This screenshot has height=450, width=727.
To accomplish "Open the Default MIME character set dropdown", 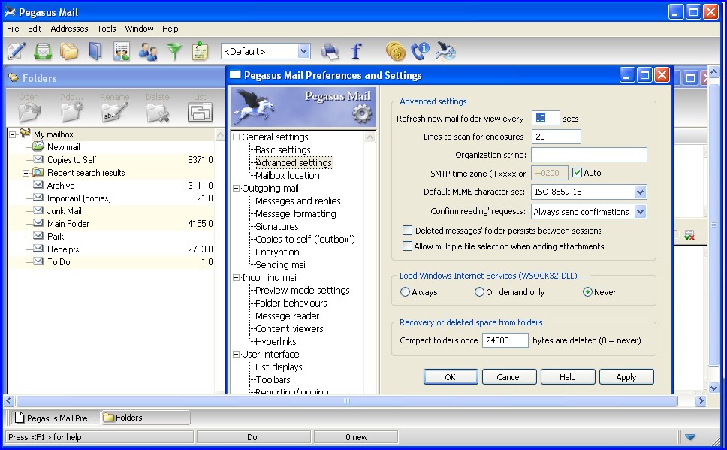I will pyautogui.click(x=639, y=192).
